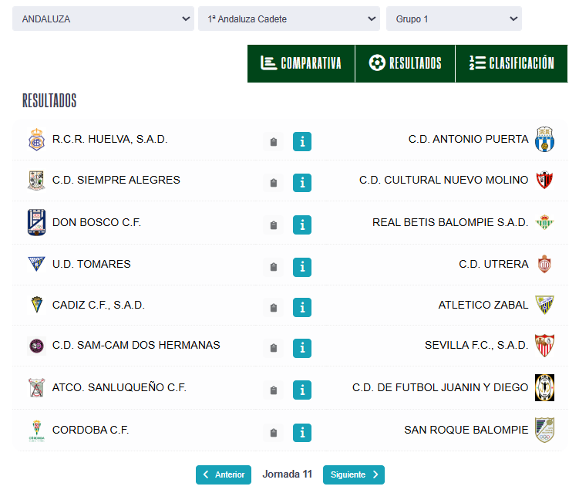
Task: Click the Cordoba C.F. club crest
Action: (36, 431)
